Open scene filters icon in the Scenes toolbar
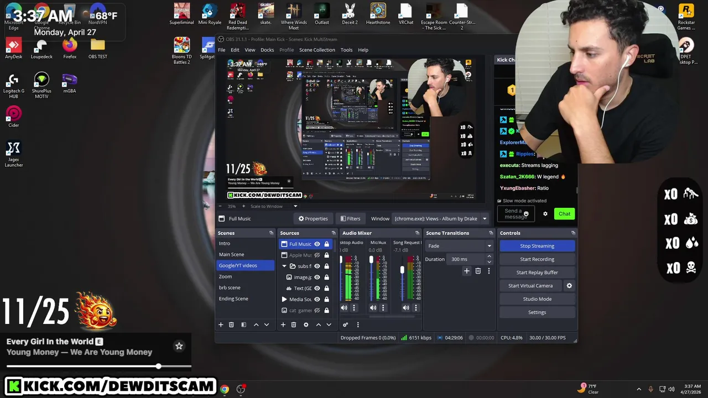 click(x=243, y=324)
